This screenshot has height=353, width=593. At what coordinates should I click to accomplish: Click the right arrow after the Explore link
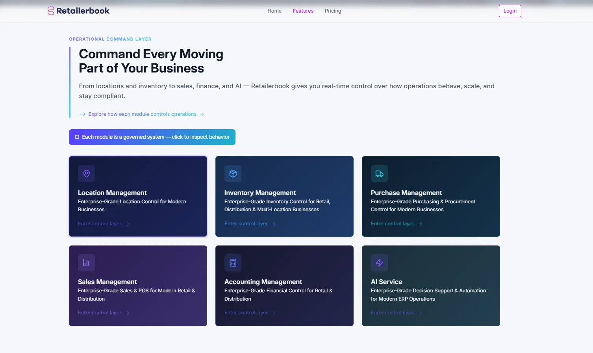[202, 114]
